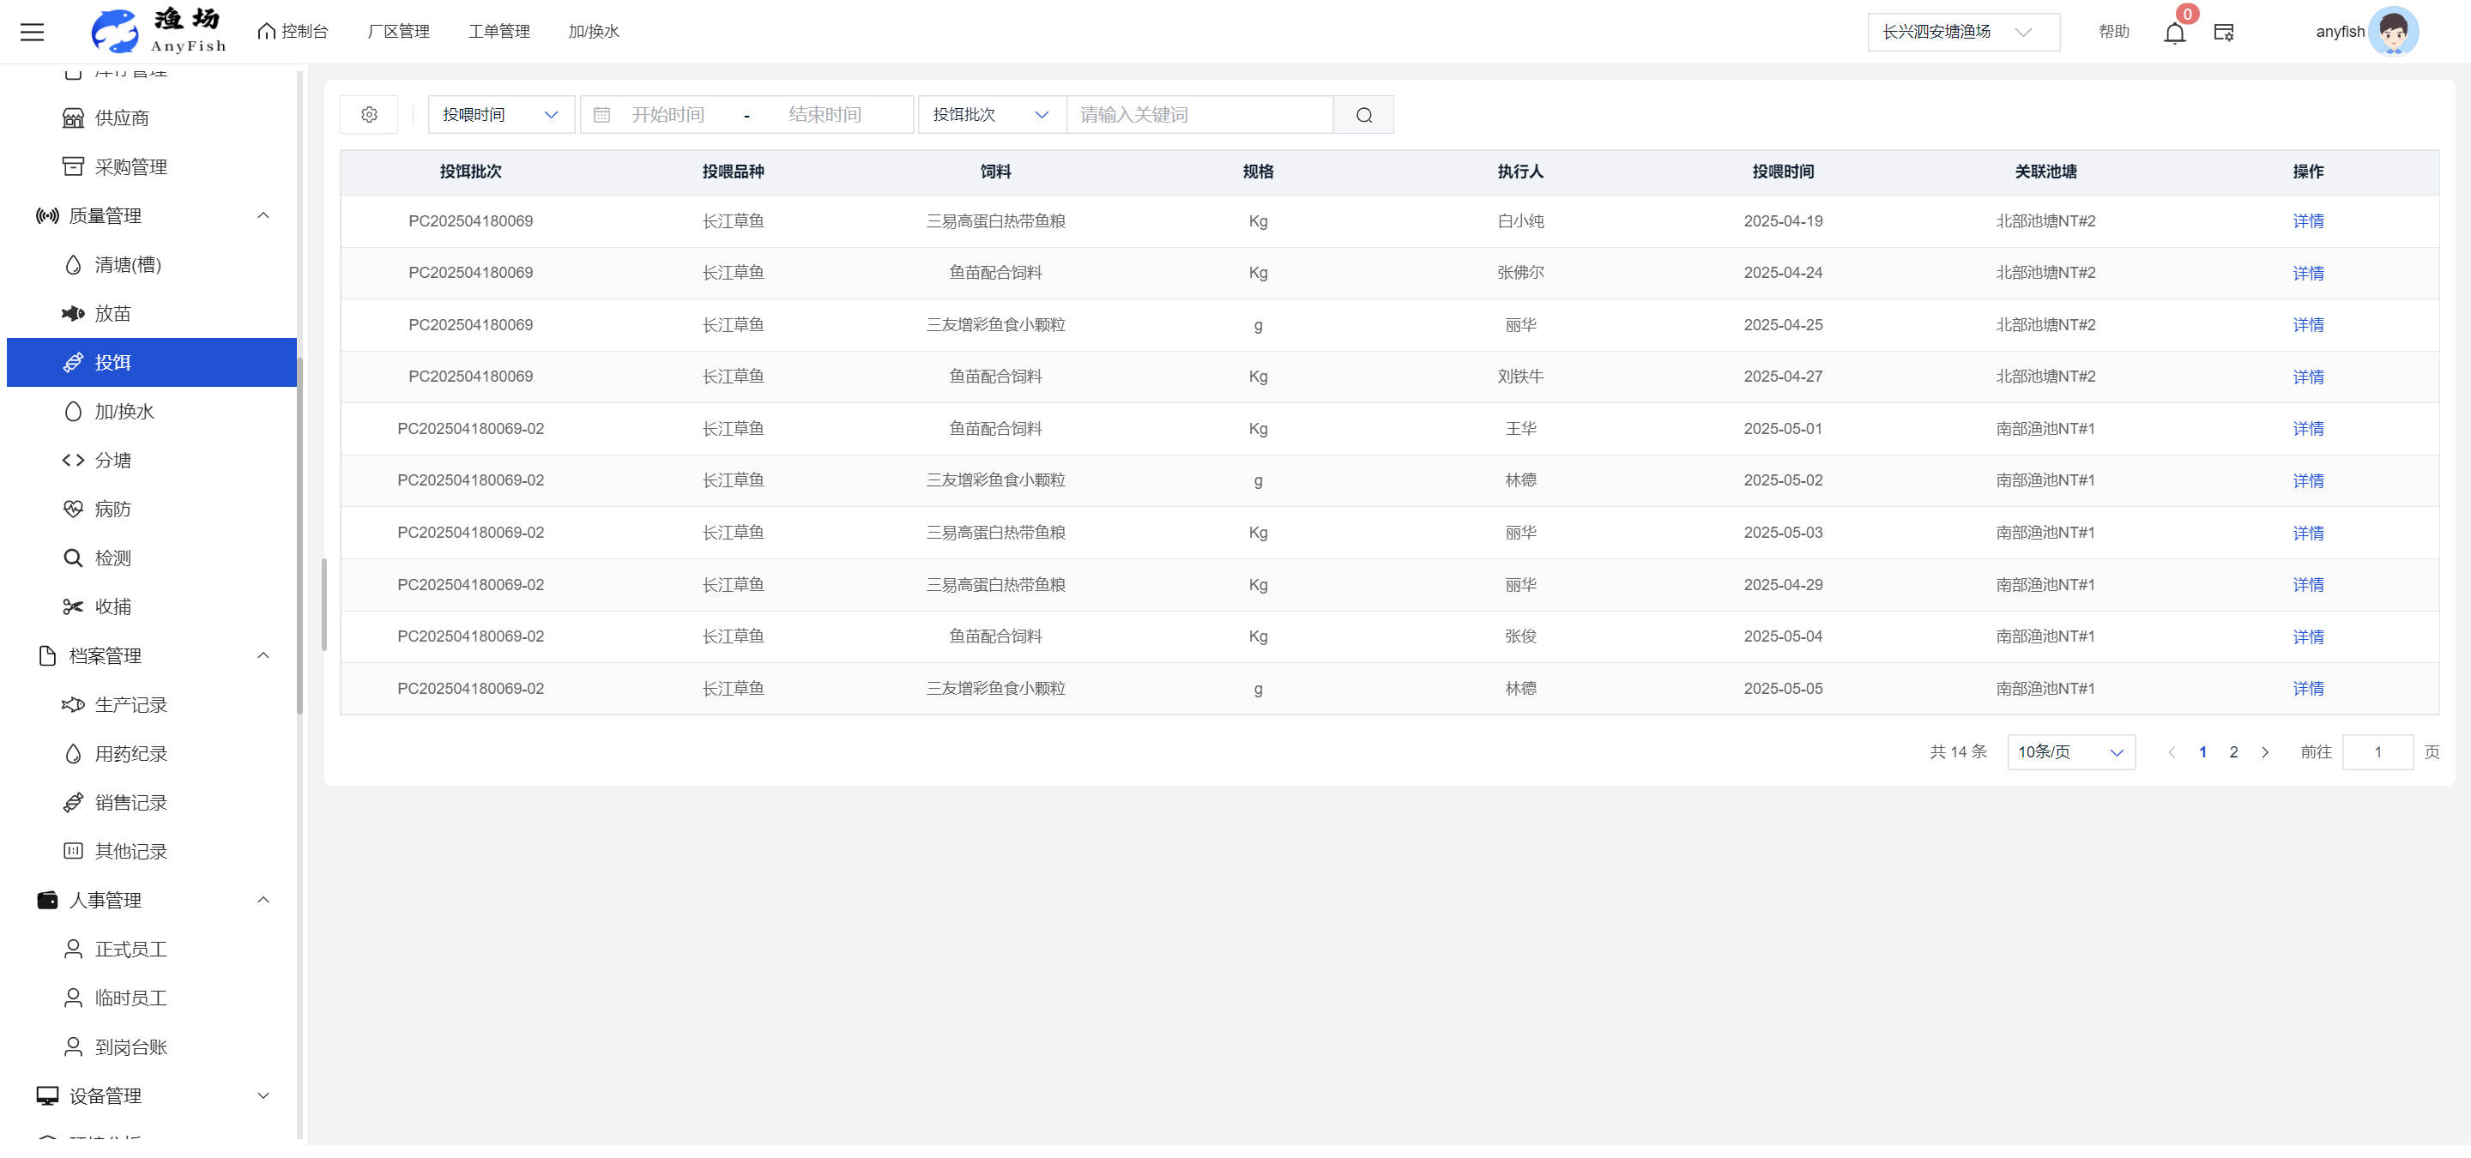Viewport: 2471px width, 1158px height.
Task: Click the next page arrow
Action: (2265, 752)
